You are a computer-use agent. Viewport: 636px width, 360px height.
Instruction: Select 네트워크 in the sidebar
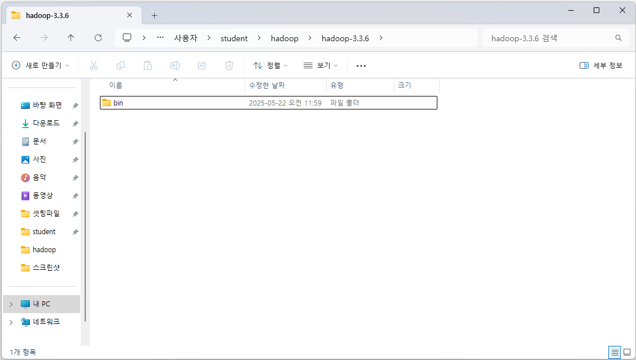[x=41, y=322]
